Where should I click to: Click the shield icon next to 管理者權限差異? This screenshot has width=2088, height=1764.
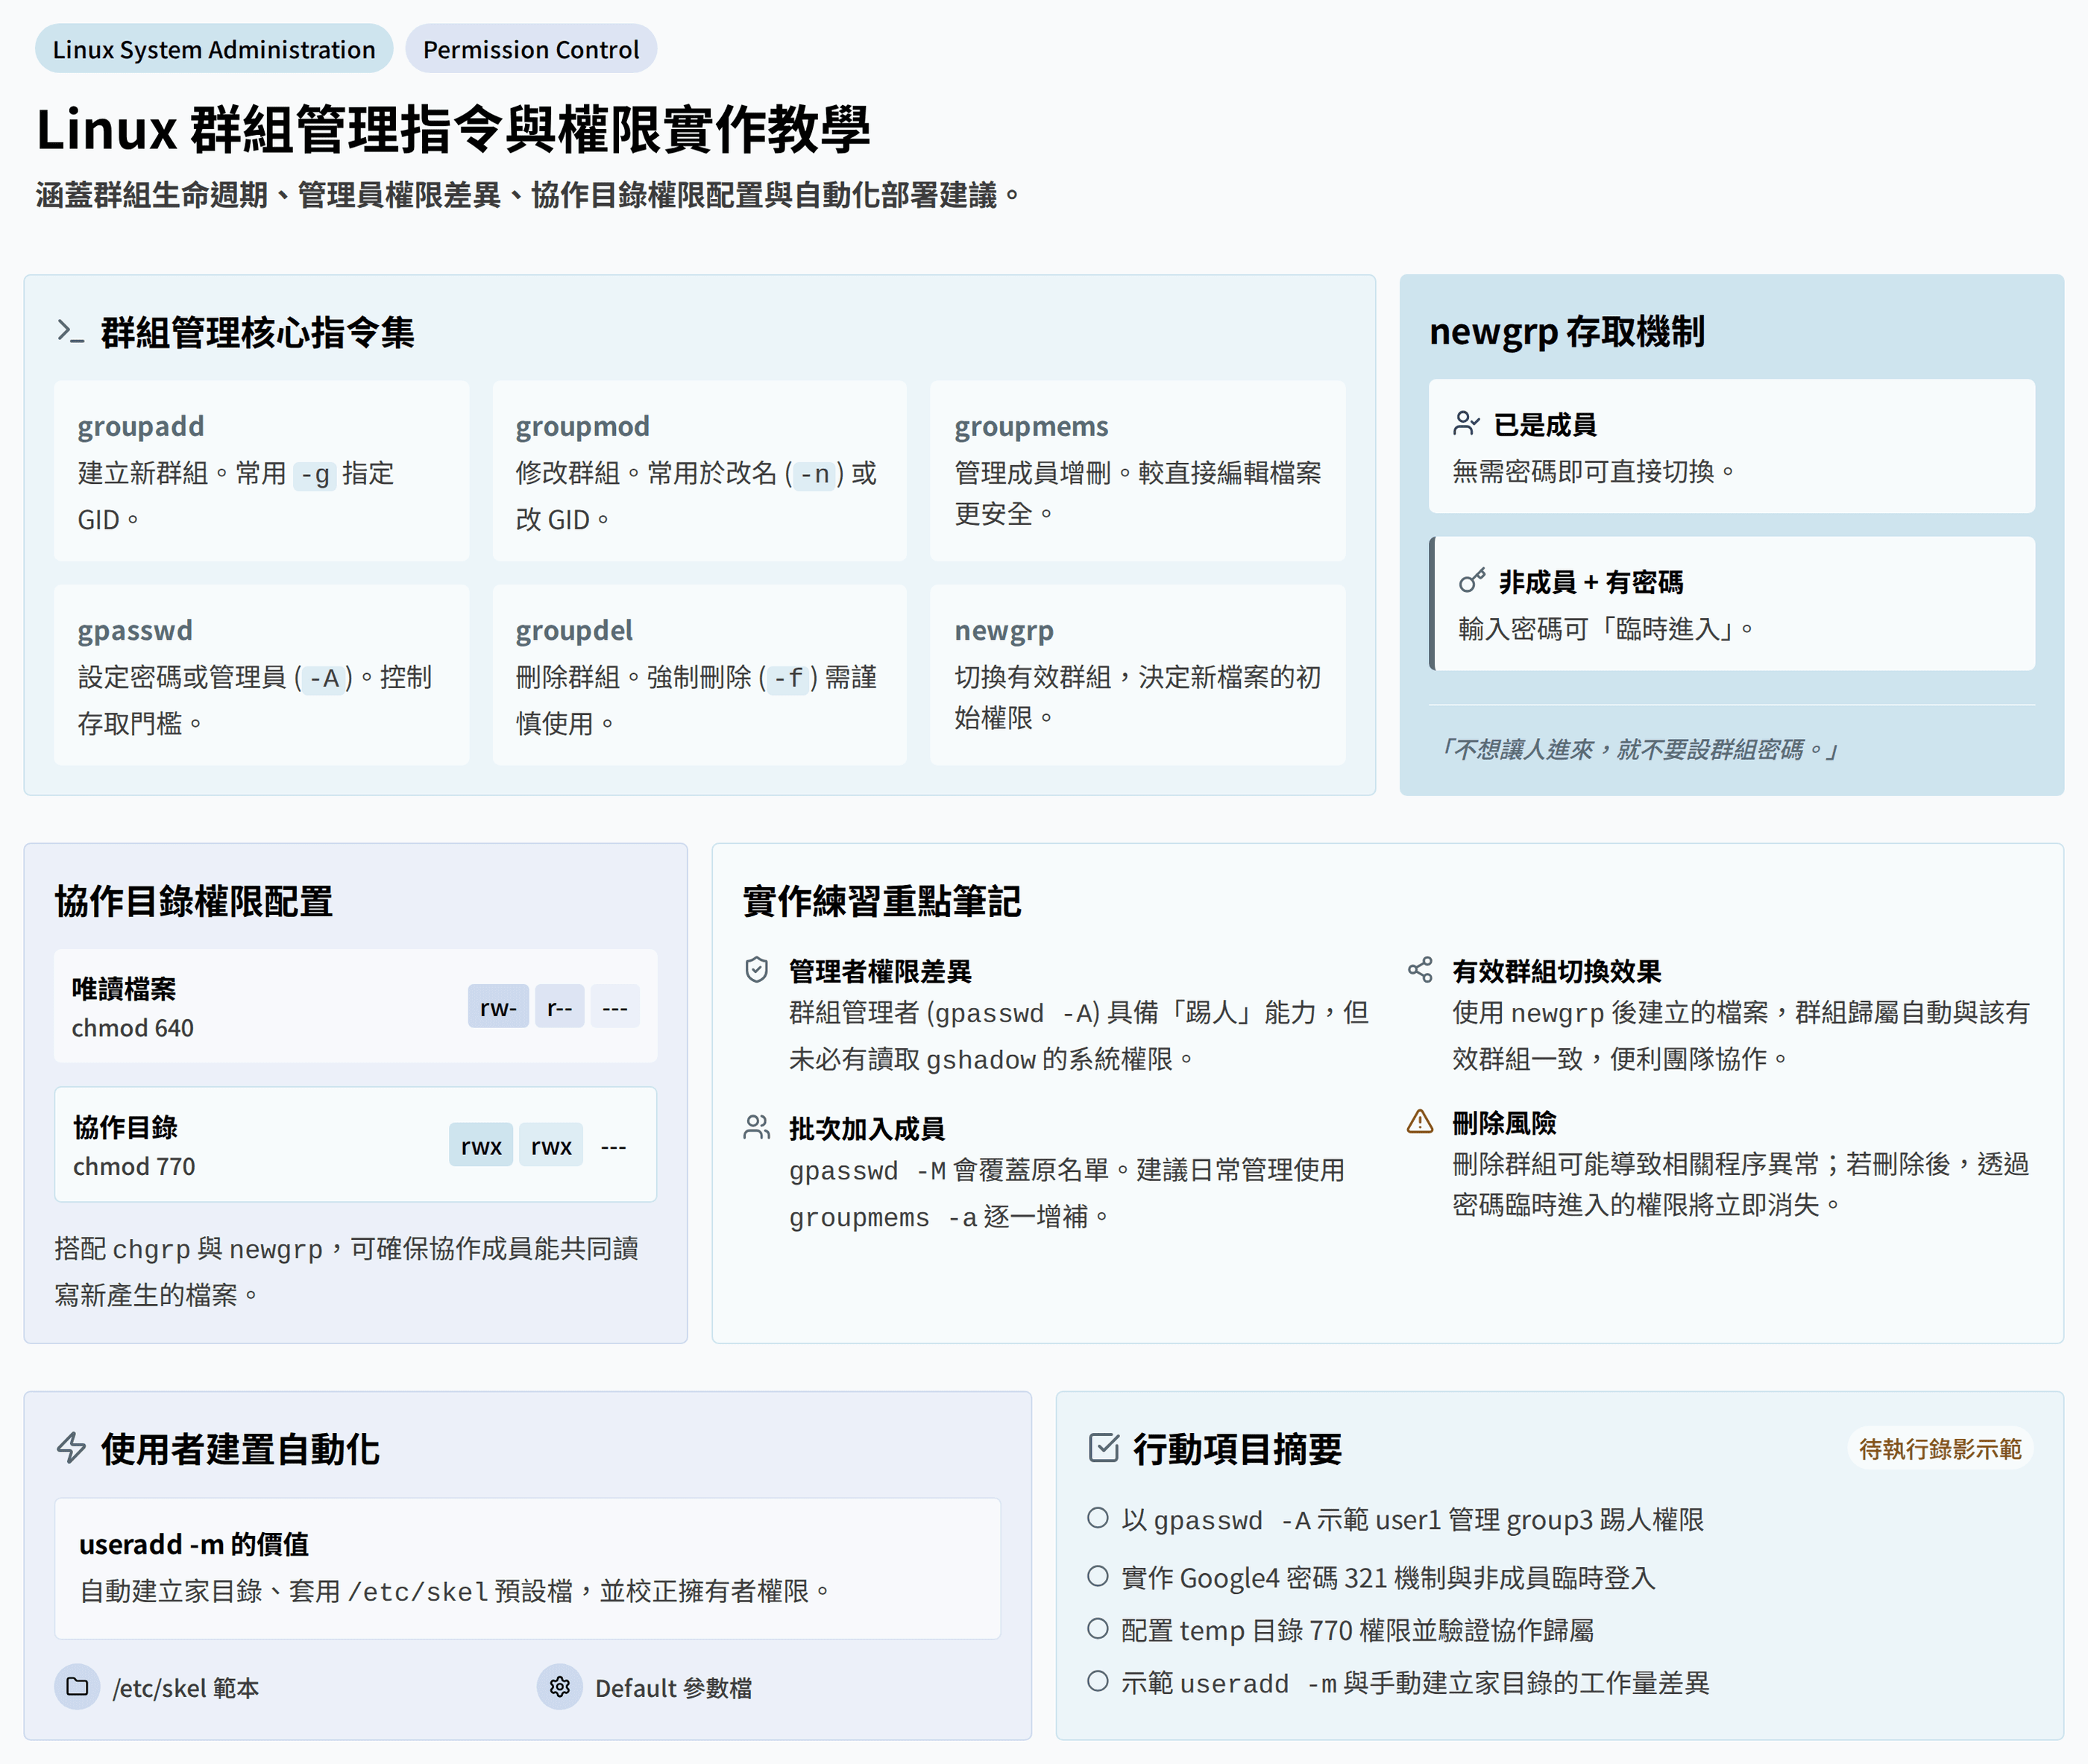tap(757, 970)
